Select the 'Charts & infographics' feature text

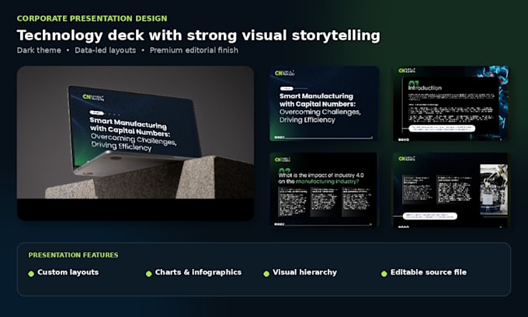pos(198,272)
